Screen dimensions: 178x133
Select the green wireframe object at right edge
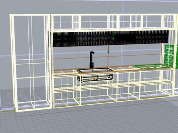[x=171, y=57]
